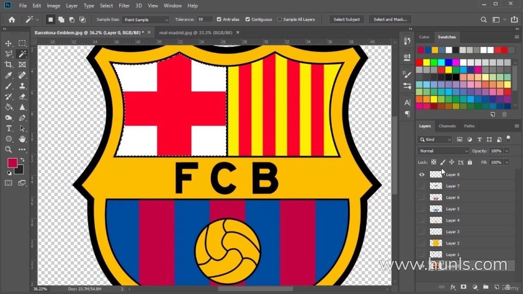Select the Clone Stamp tool

click(22, 85)
